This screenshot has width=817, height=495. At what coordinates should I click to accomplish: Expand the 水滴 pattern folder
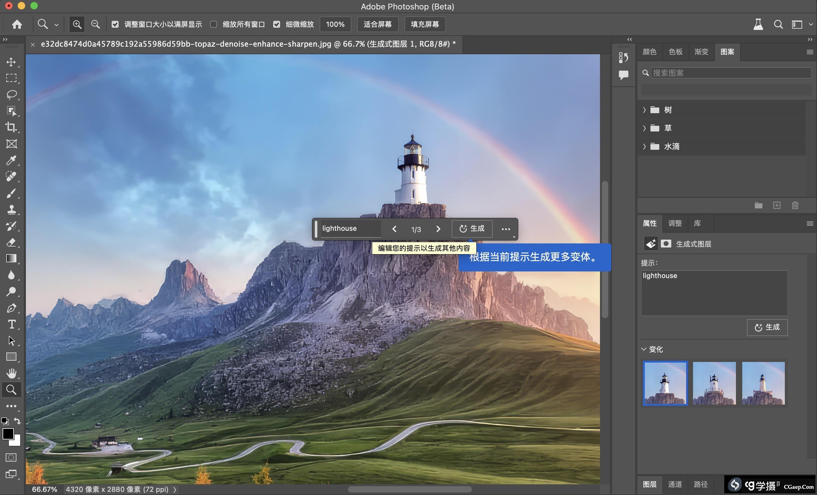pos(644,146)
